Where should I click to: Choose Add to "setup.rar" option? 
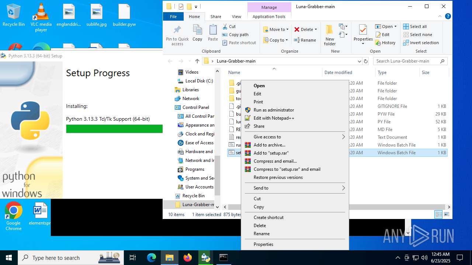tap(295, 153)
